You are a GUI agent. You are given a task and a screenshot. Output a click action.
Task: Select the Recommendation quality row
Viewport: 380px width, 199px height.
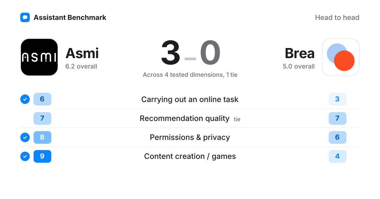(x=190, y=118)
